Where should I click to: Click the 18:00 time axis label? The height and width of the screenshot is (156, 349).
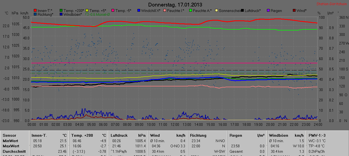pyautogui.click(x=246, y=124)
